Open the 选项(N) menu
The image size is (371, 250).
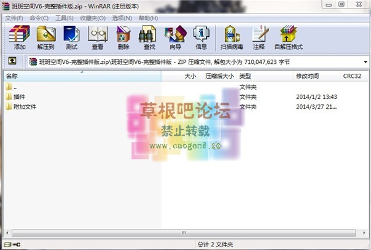(122, 18)
